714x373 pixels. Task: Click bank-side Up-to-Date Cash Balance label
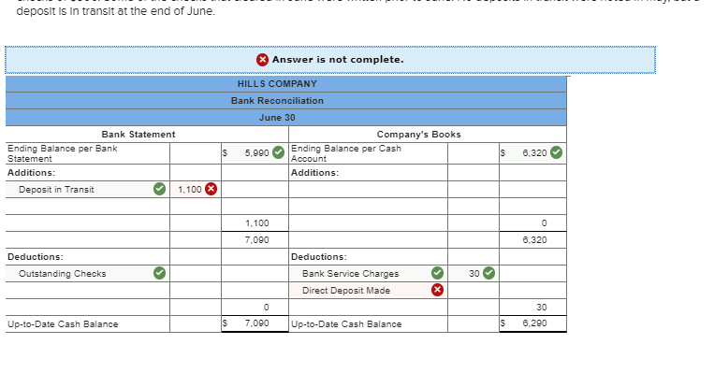(x=63, y=323)
